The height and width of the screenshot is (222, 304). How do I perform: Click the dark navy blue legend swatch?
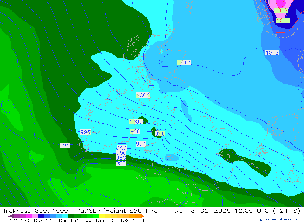pos(41,216)
